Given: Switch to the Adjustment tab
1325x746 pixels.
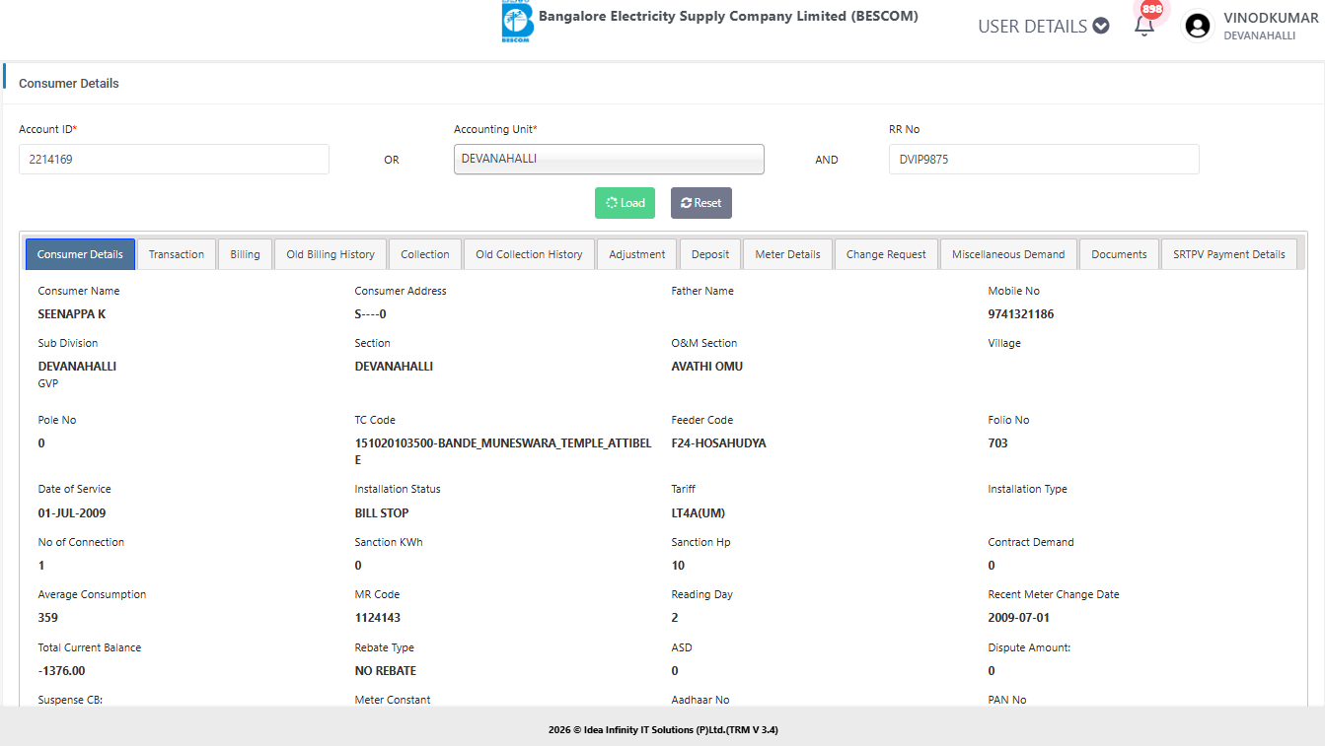Looking at the screenshot, I should click(x=637, y=254).
